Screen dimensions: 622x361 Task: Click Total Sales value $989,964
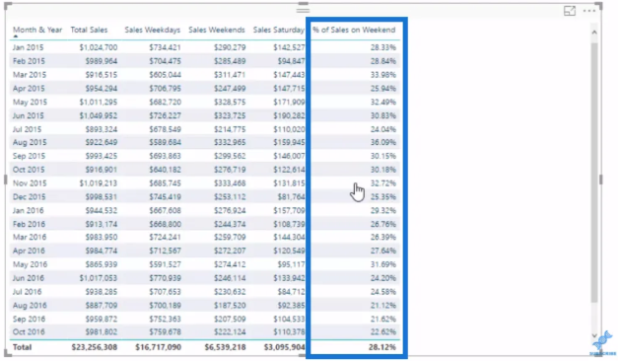(x=102, y=61)
